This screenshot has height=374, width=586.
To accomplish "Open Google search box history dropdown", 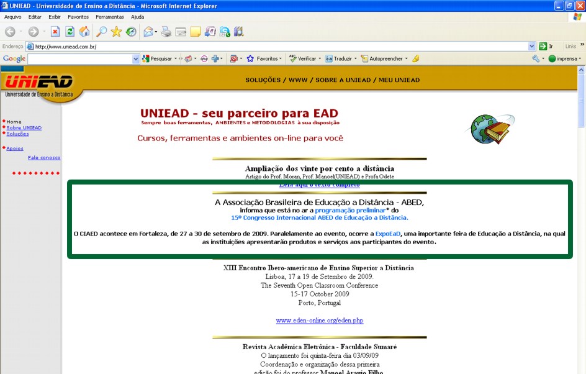I will point(136,59).
